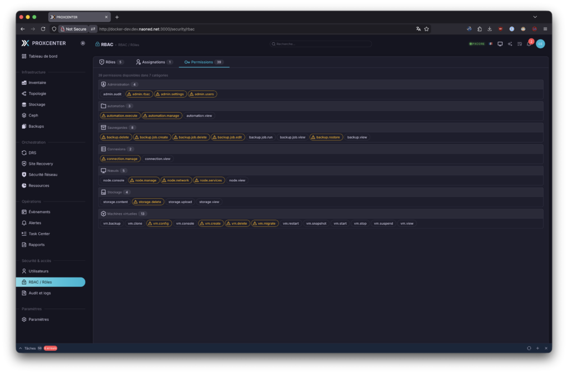568x374 pixels.
Task: Click the ProxCenter logo
Action: pyautogui.click(x=25, y=43)
